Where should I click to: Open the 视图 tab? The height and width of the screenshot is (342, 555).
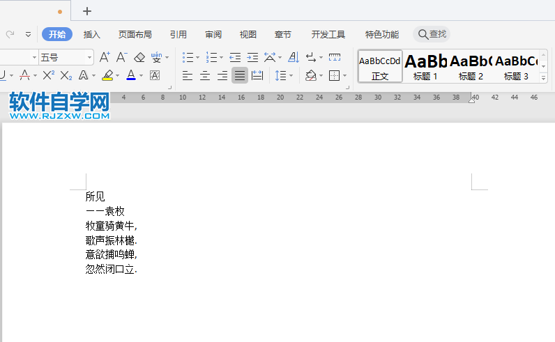(248, 34)
